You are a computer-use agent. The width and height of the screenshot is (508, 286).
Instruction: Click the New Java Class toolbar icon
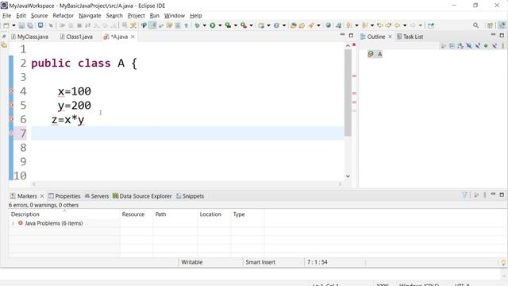[277, 25]
